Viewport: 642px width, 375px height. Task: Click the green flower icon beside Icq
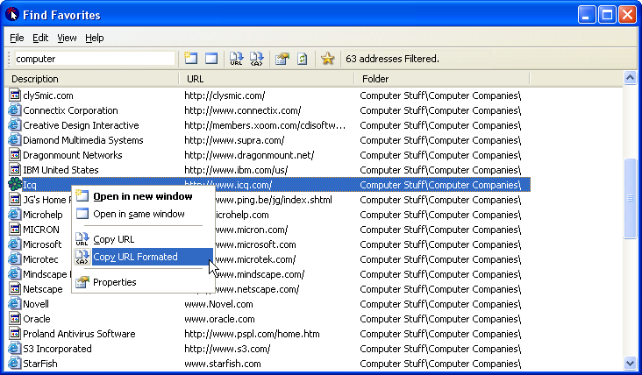click(x=15, y=184)
